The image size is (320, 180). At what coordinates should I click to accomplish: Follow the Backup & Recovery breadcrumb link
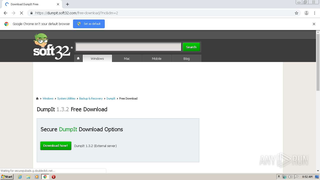tap(91, 98)
